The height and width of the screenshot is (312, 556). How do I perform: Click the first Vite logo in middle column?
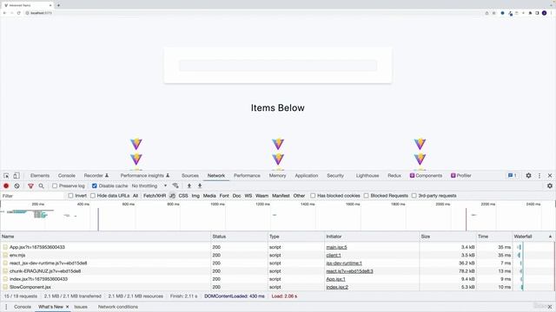point(278,144)
